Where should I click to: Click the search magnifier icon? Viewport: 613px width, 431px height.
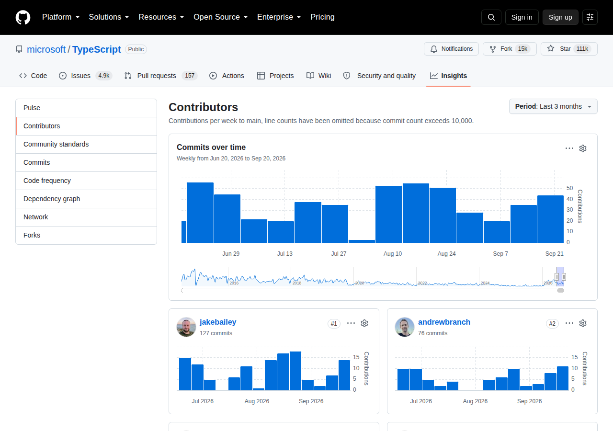pos(491,17)
